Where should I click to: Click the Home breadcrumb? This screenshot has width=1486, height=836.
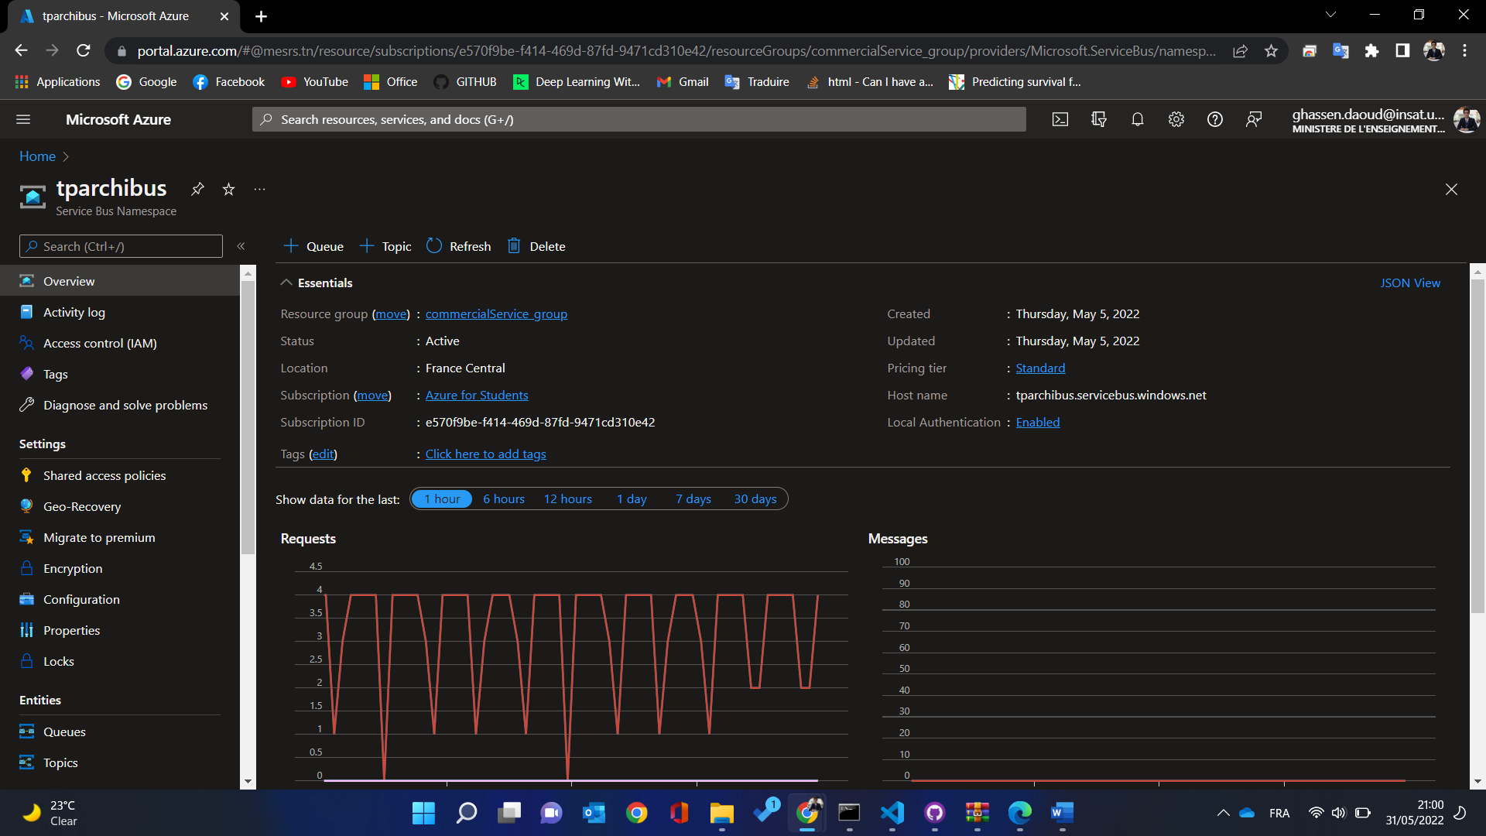click(x=37, y=156)
